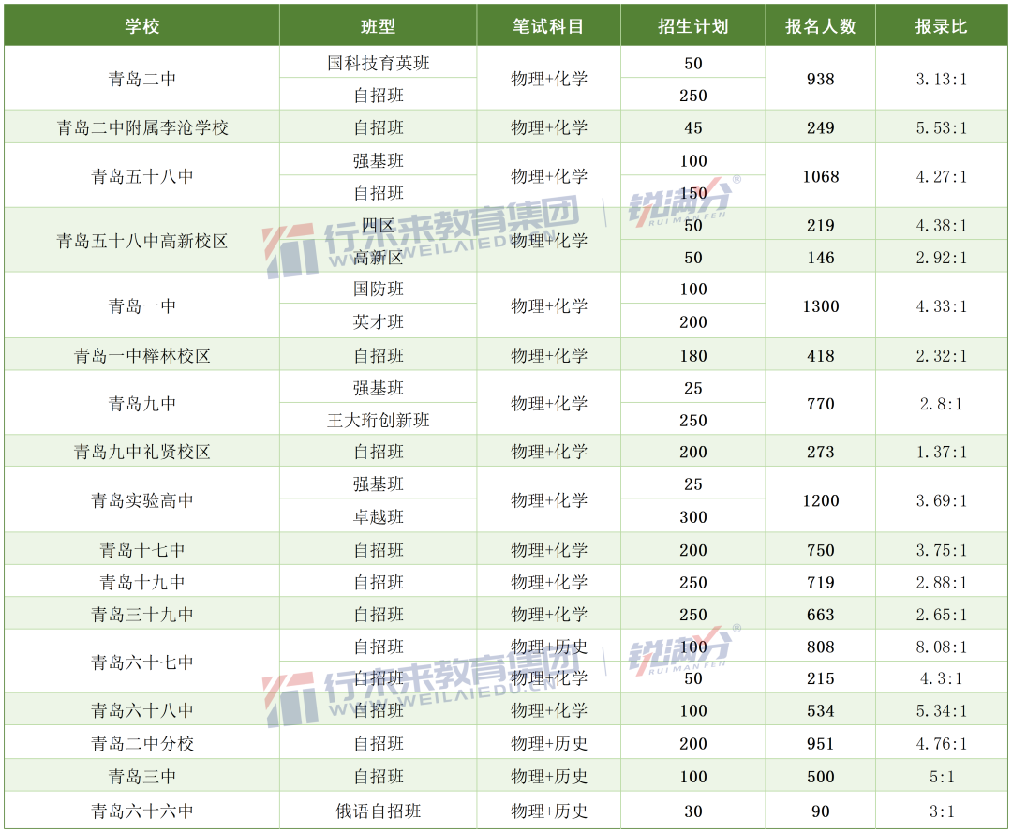Click the 938 applicants value
Screen dimensions: 1012x833
(820, 79)
